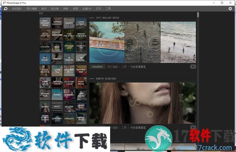Open the Miniature effect tile
Screen dimensions: 236x152
point(57,35)
